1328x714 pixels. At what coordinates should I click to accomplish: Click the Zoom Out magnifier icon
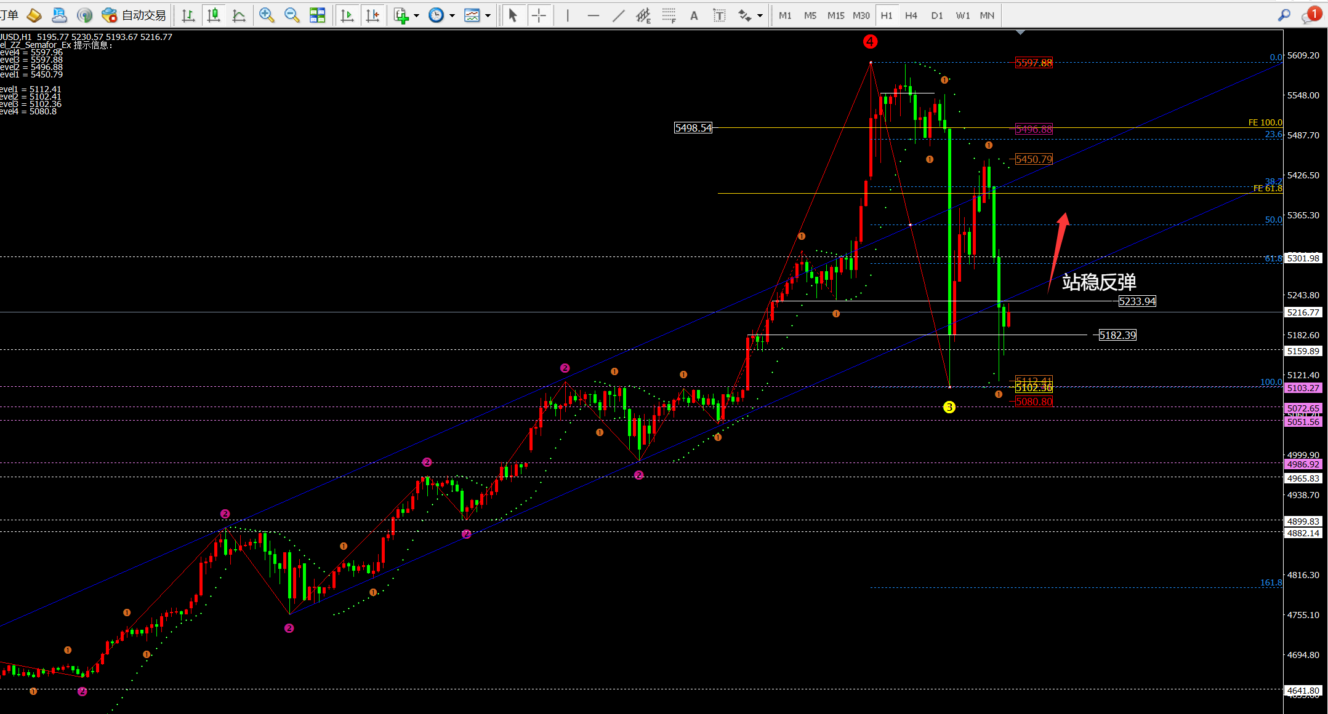click(x=292, y=15)
